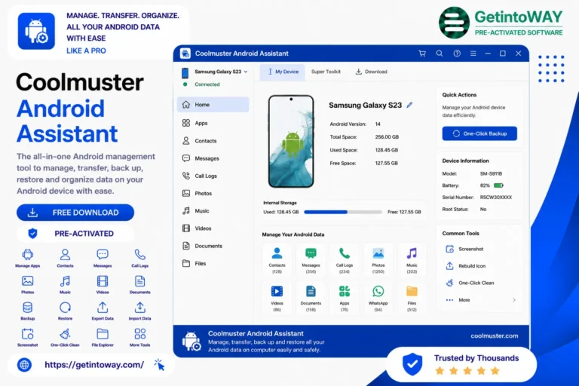Expand the Samsung Galaxy S23 device dropdown
This screenshot has width=579, height=386.
(x=246, y=72)
